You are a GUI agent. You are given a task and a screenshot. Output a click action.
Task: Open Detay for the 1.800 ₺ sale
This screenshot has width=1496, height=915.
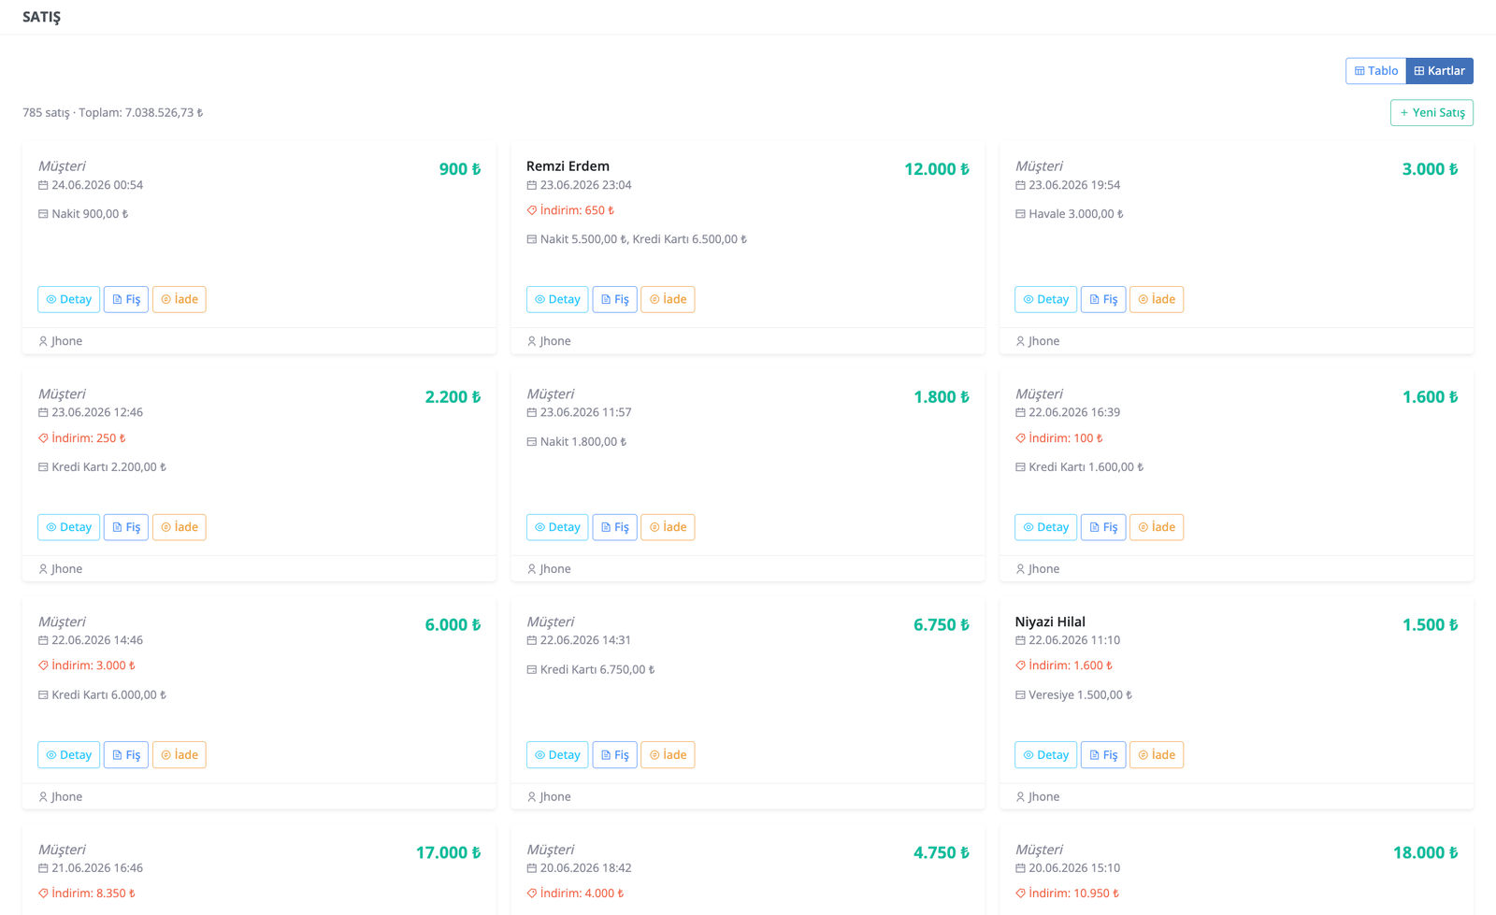point(557,527)
